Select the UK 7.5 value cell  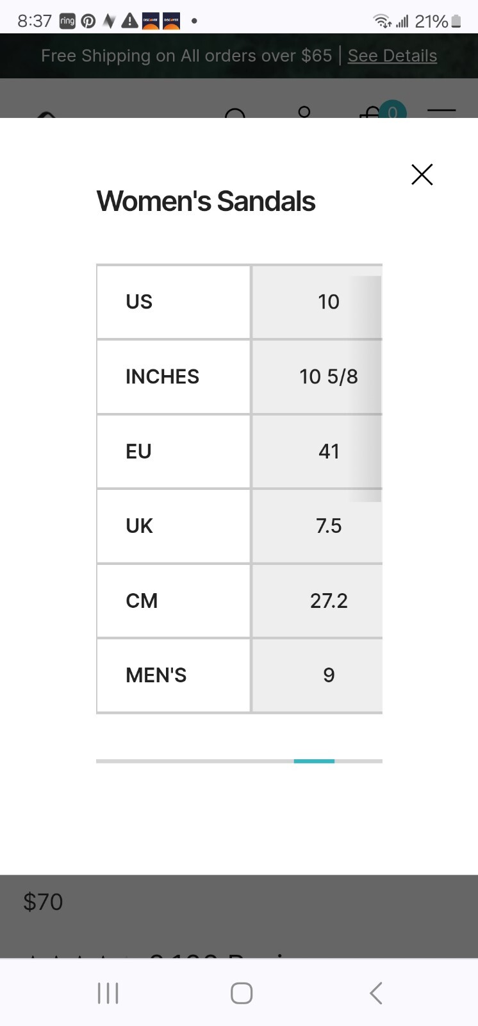coord(317,526)
